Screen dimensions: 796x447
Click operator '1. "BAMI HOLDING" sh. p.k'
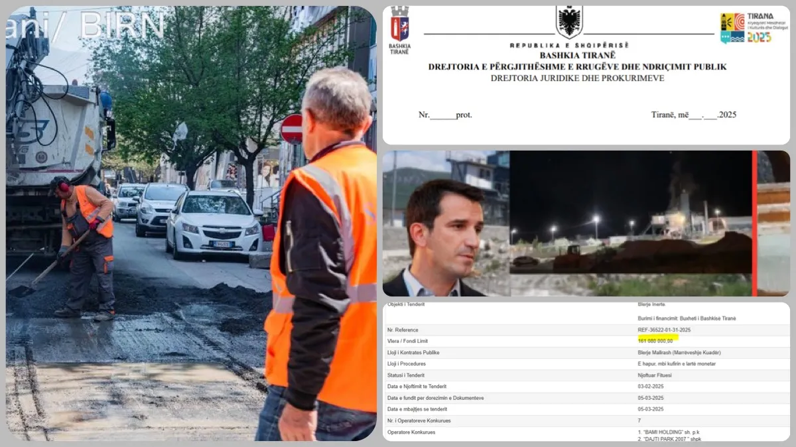(x=668, y=432)
